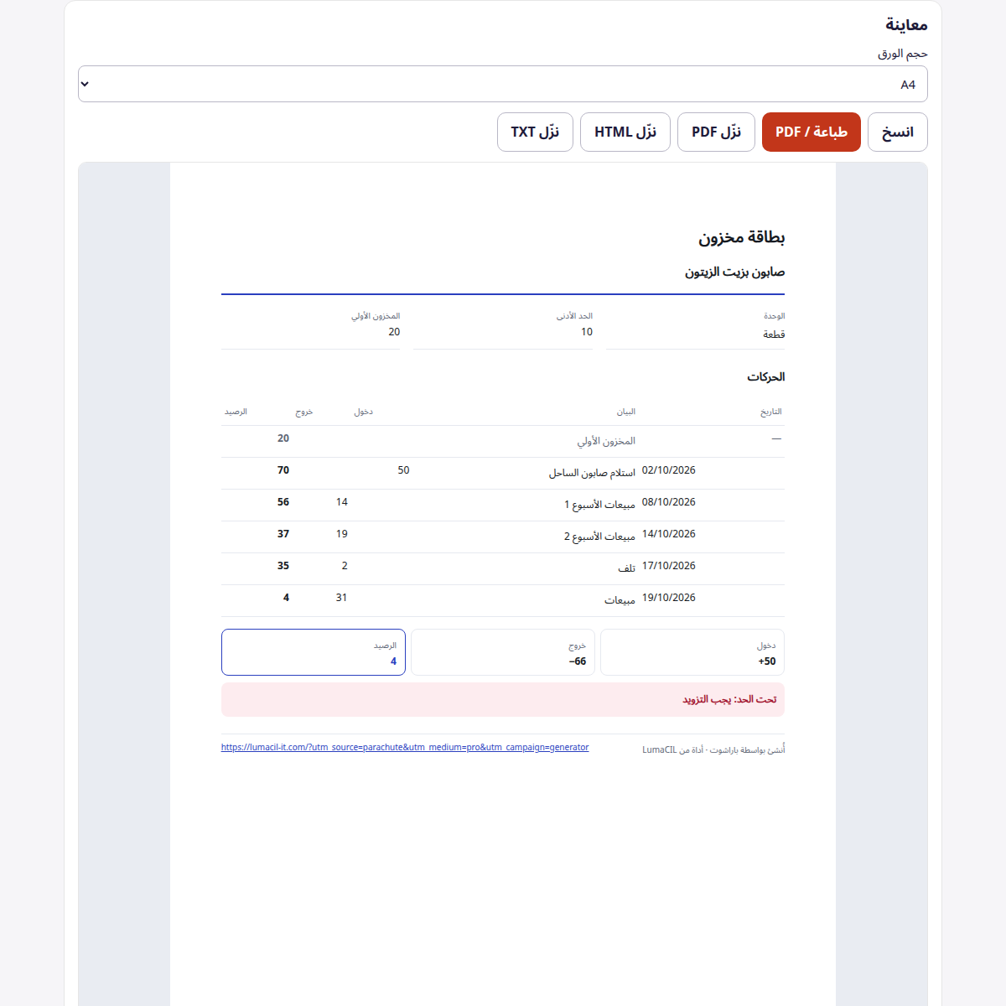The width and height of the screenshot is (1006, 1006).
Task: Click the التاريخ column header
Action: click(x=771, y=412)
